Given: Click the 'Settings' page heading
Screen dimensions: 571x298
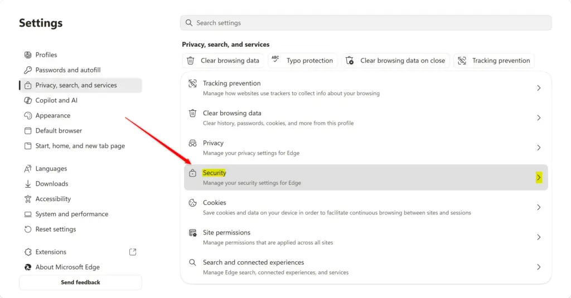Looking at the screenshot, I should coord(41,23).
